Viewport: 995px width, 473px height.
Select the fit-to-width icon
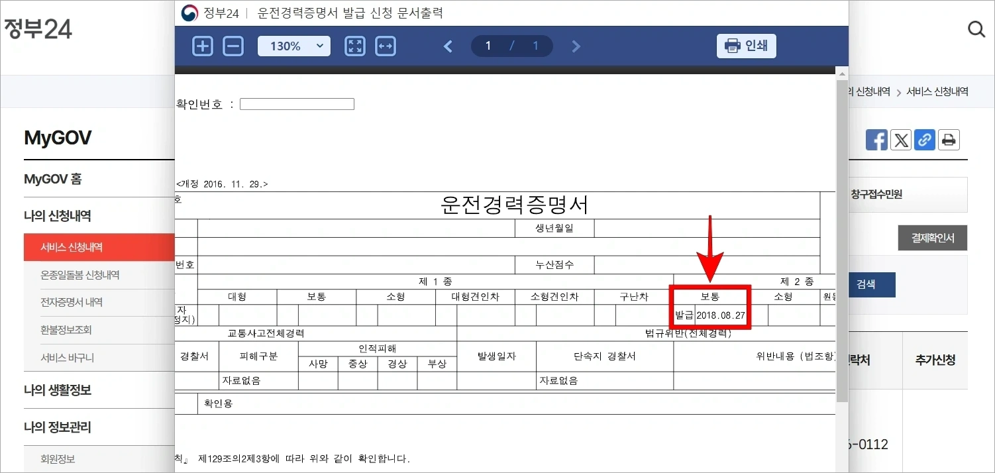[x=385, y=46]
